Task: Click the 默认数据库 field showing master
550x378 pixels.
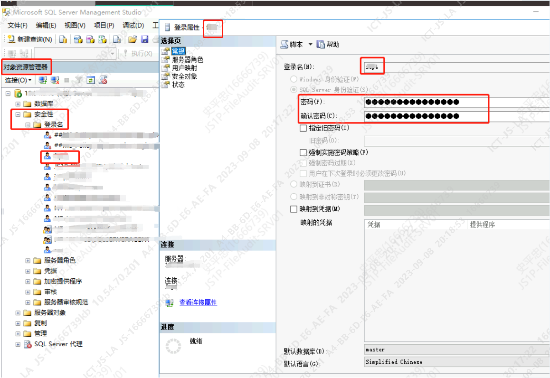Action: pyautogui.click(x=457, y=350)
